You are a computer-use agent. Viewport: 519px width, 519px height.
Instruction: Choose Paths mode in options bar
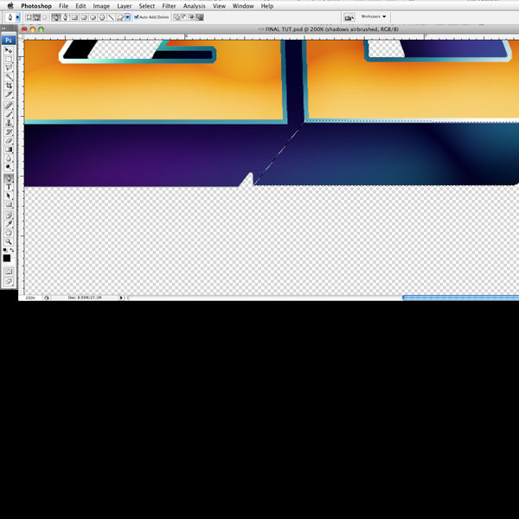pos(36,17)
